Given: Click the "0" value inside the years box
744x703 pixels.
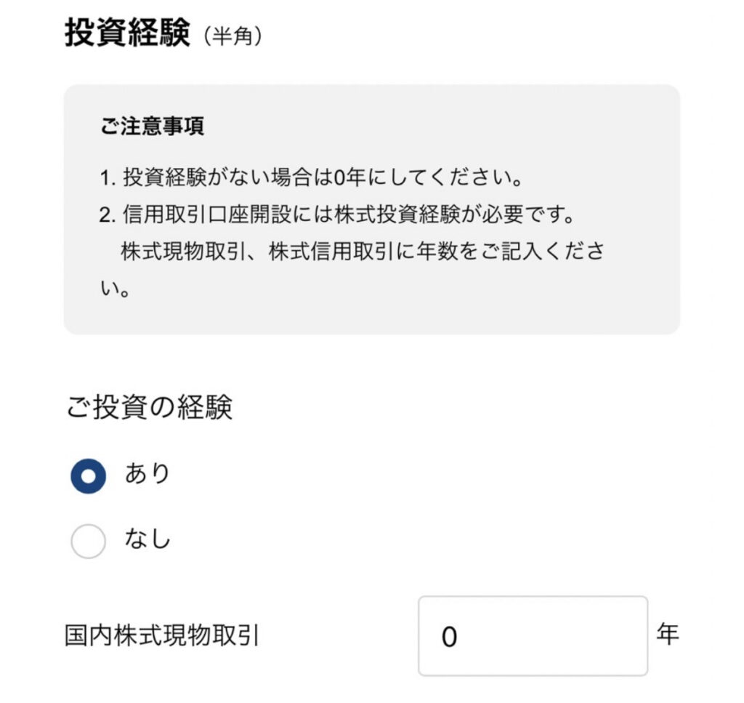Looking at the screenshot, I should point(449,638).
